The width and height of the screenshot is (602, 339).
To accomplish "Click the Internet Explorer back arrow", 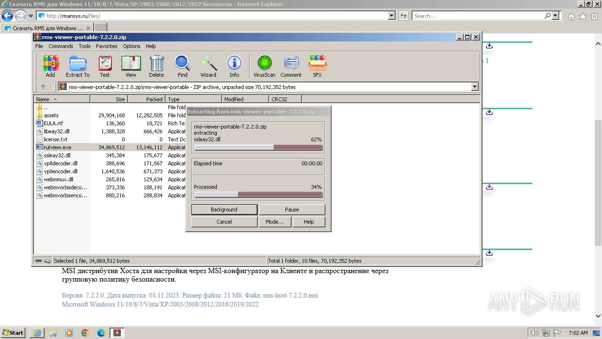I will click(7, 16).
